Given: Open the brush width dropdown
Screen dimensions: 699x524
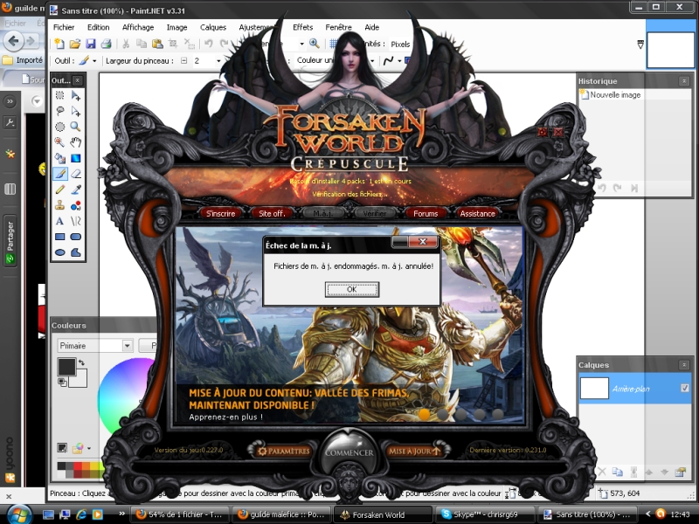Looking at the screenshot, I should coord(218,60).
